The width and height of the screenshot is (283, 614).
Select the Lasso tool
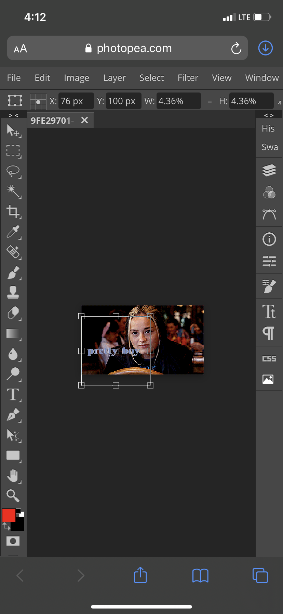13,171
